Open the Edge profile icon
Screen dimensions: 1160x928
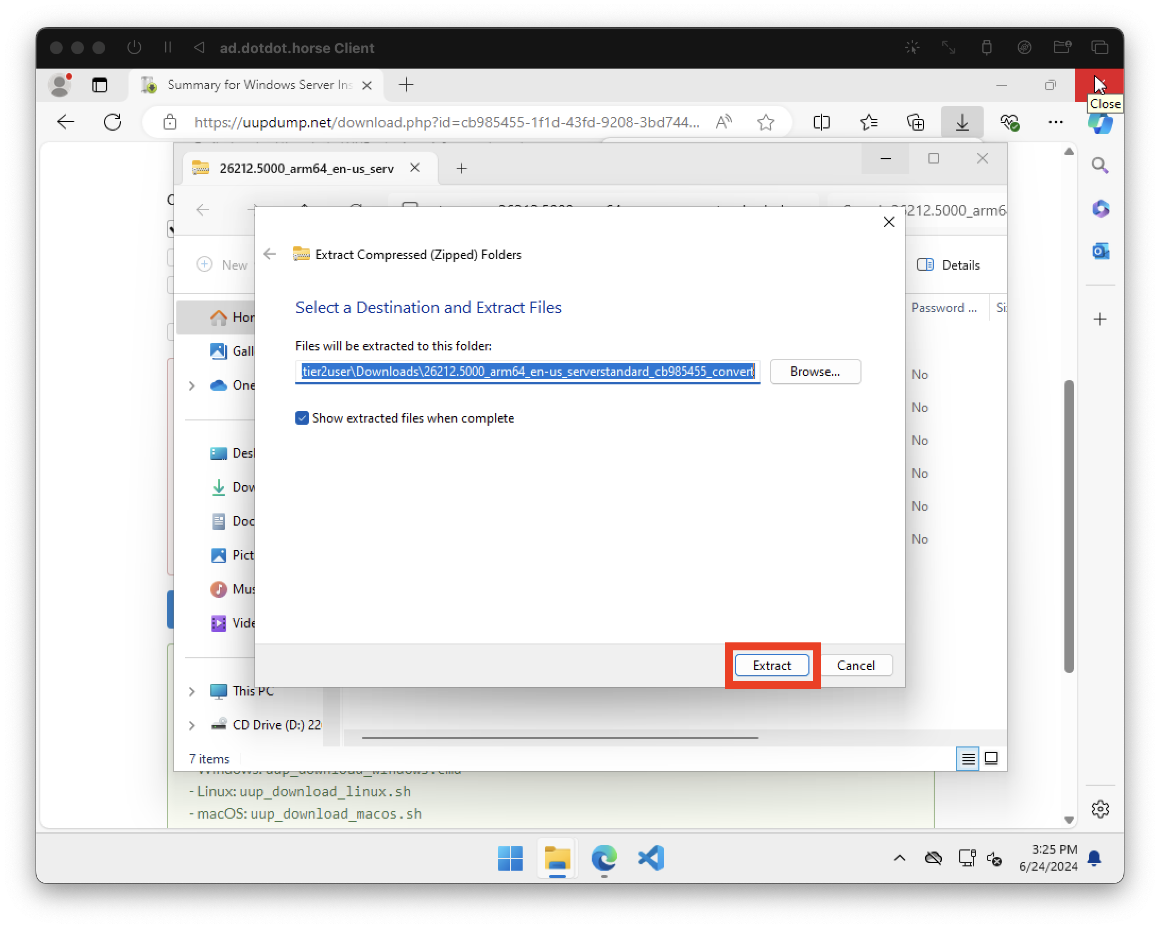[x=59, y=85]
